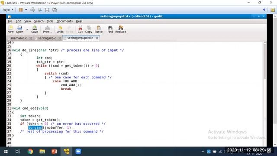277x156 pixels.
Task: Open File Explorer from taskbar
Action: pyautogui.click(x=42, y=152)
